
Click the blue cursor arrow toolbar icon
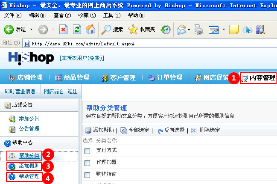247,30
